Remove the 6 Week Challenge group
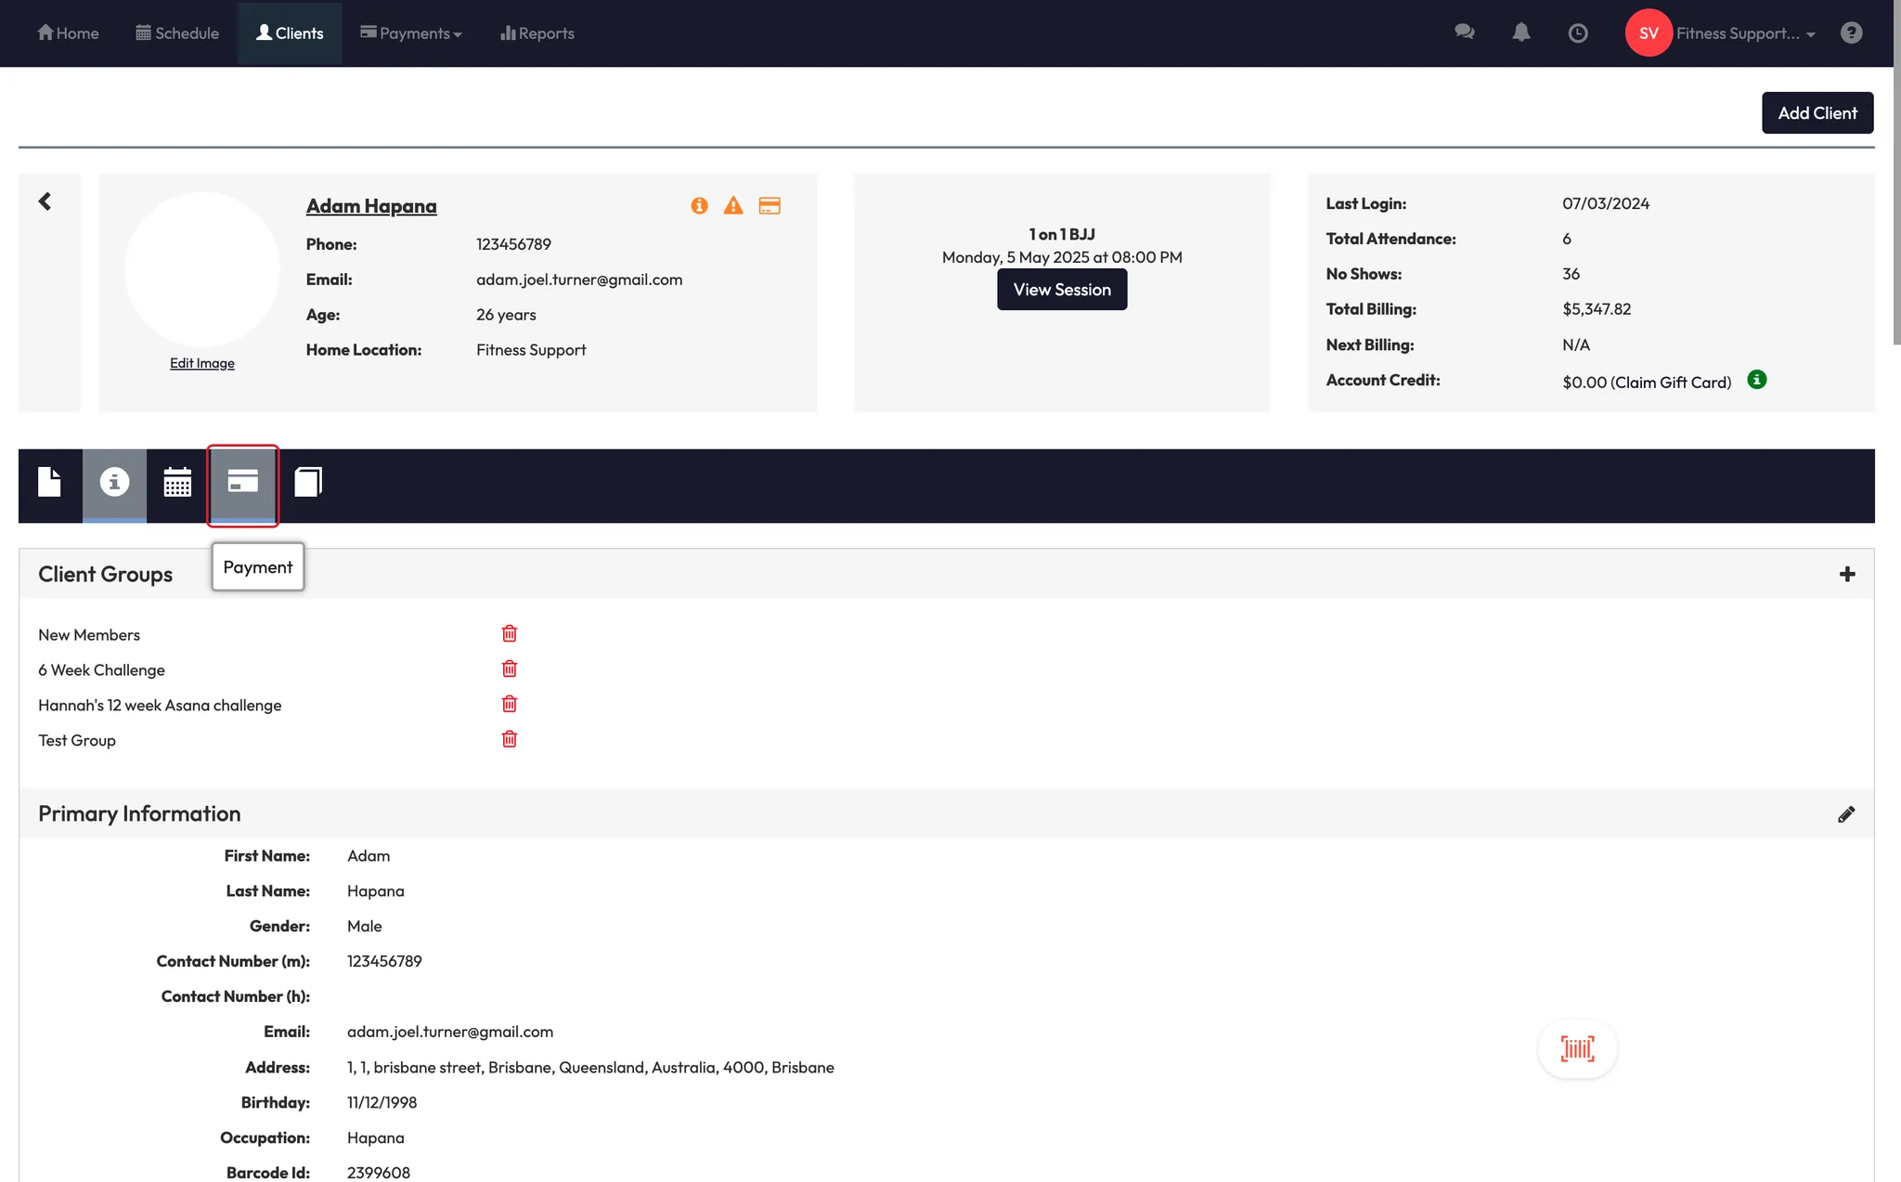This screenshot has height=1182, width=1901. [x=509, y=669]
